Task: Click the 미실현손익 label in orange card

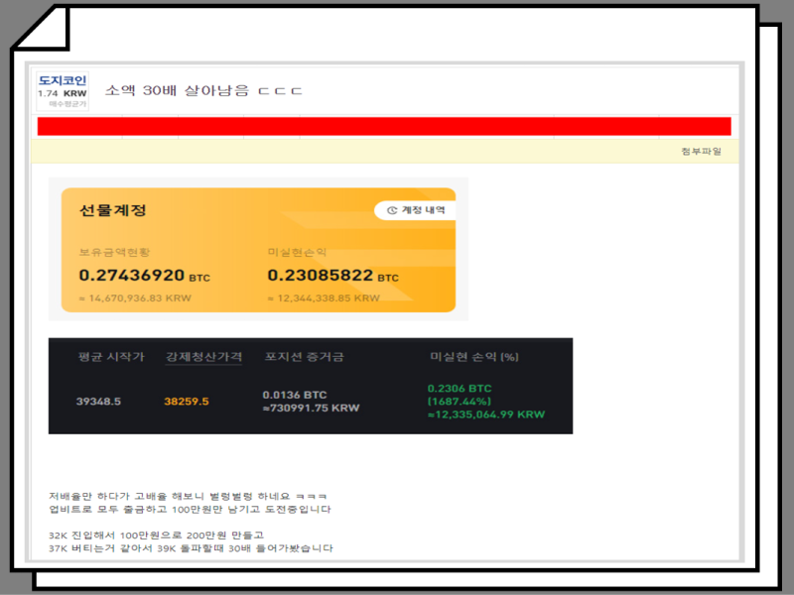Action: click(x=297, y=252)
